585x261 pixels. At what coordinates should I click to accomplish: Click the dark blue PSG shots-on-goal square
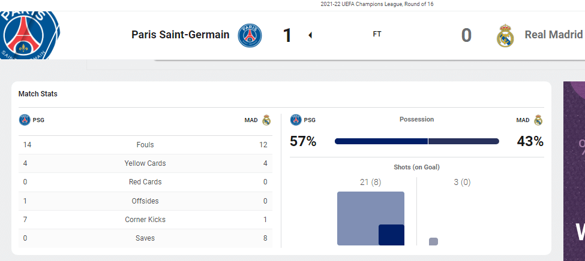pyautogui.click(x=391, y=235)
